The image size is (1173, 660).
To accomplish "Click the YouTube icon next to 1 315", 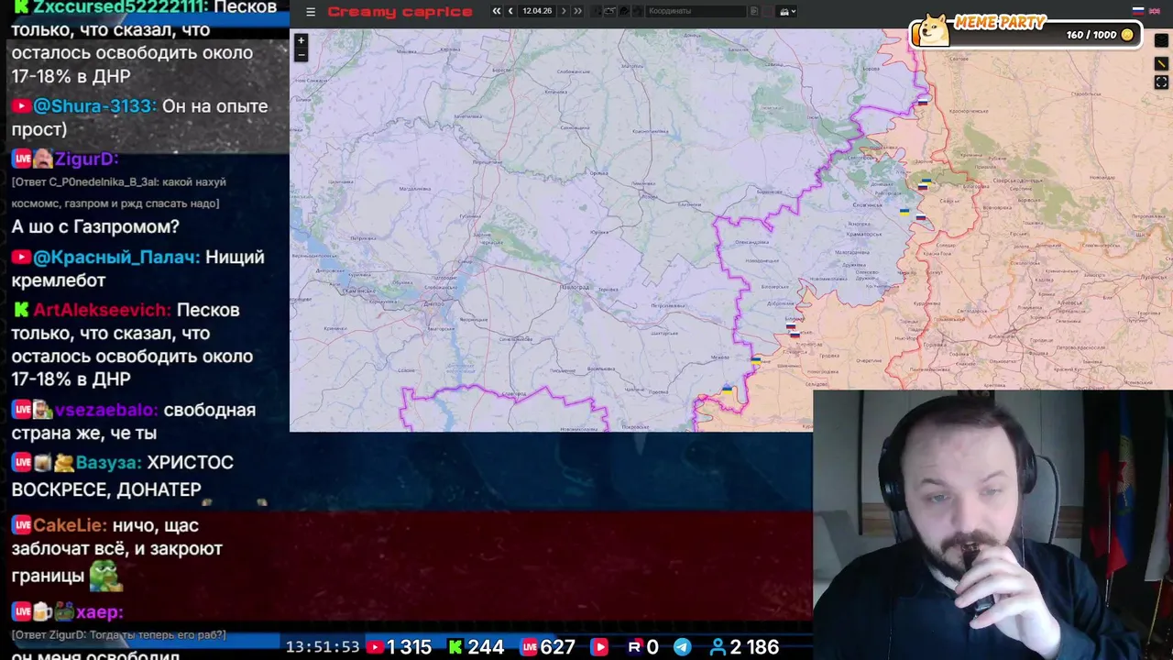I will (x=375, y=647).
